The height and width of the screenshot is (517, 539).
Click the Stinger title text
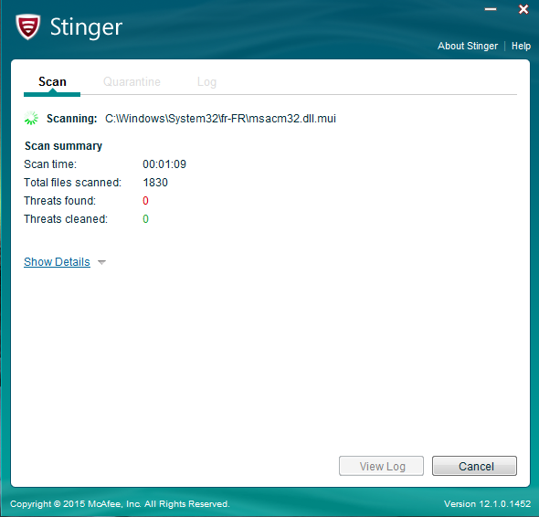(x=86, y=27)
